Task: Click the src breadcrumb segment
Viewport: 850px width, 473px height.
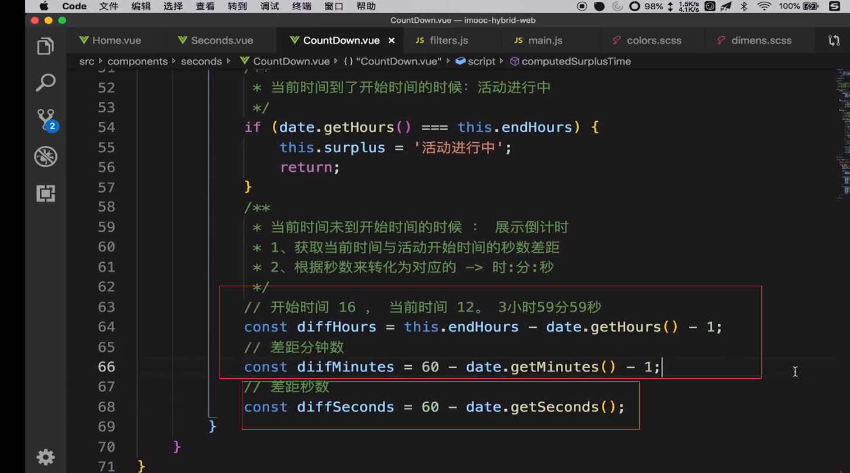Action: 87,61
